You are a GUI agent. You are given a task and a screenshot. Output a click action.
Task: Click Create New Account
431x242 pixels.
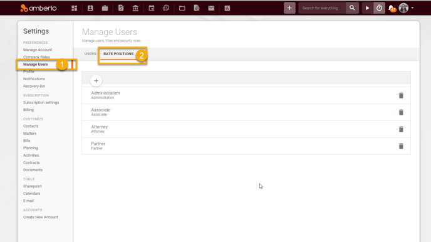point(41,218)
